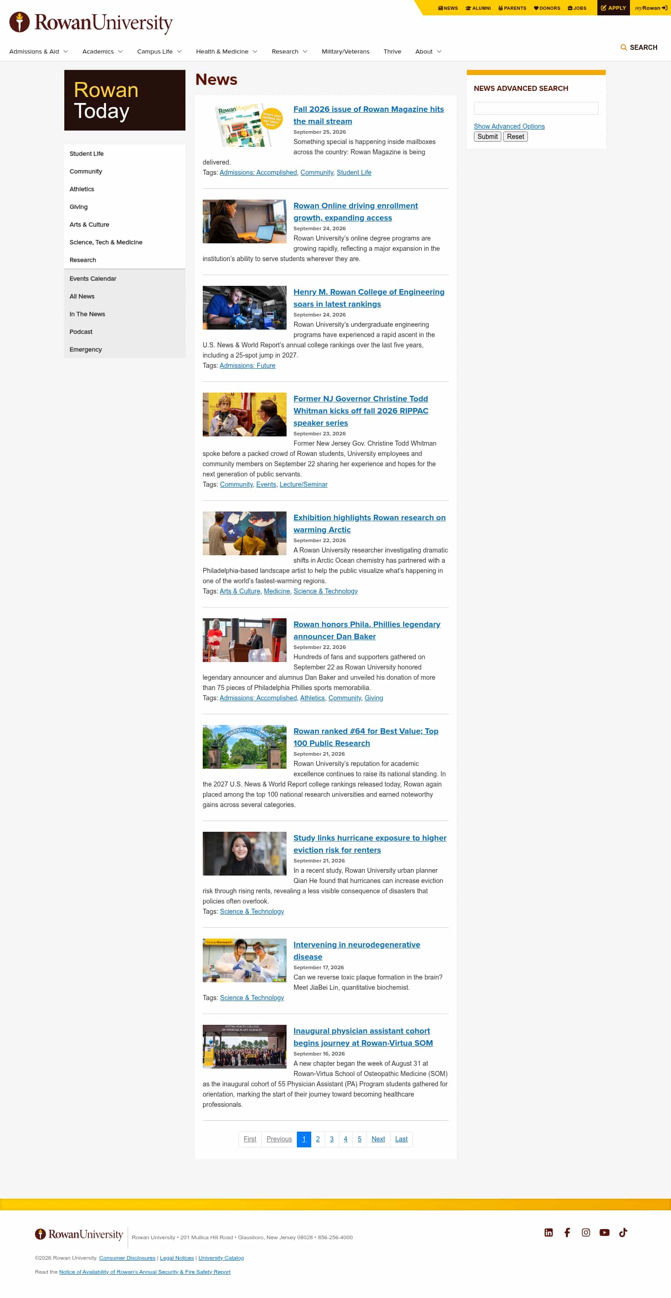The width and height of the screenshot is (671, 1298).
Task: Expand the Campus Life dropdown
Action: point(159,51)
